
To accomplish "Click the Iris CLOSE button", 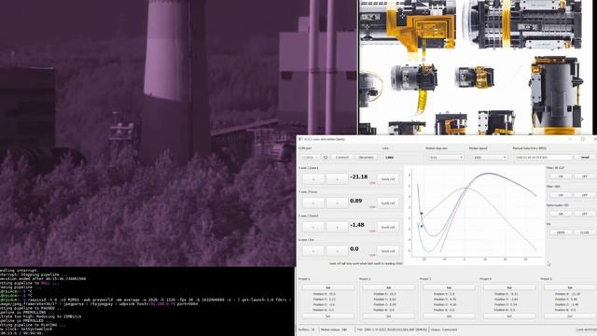I will pyautogui.click(x=585, y=232).
